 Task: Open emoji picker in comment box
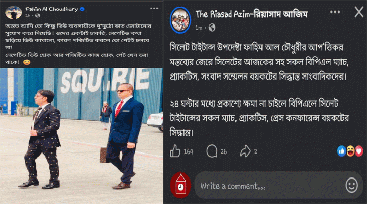[351, 185]
